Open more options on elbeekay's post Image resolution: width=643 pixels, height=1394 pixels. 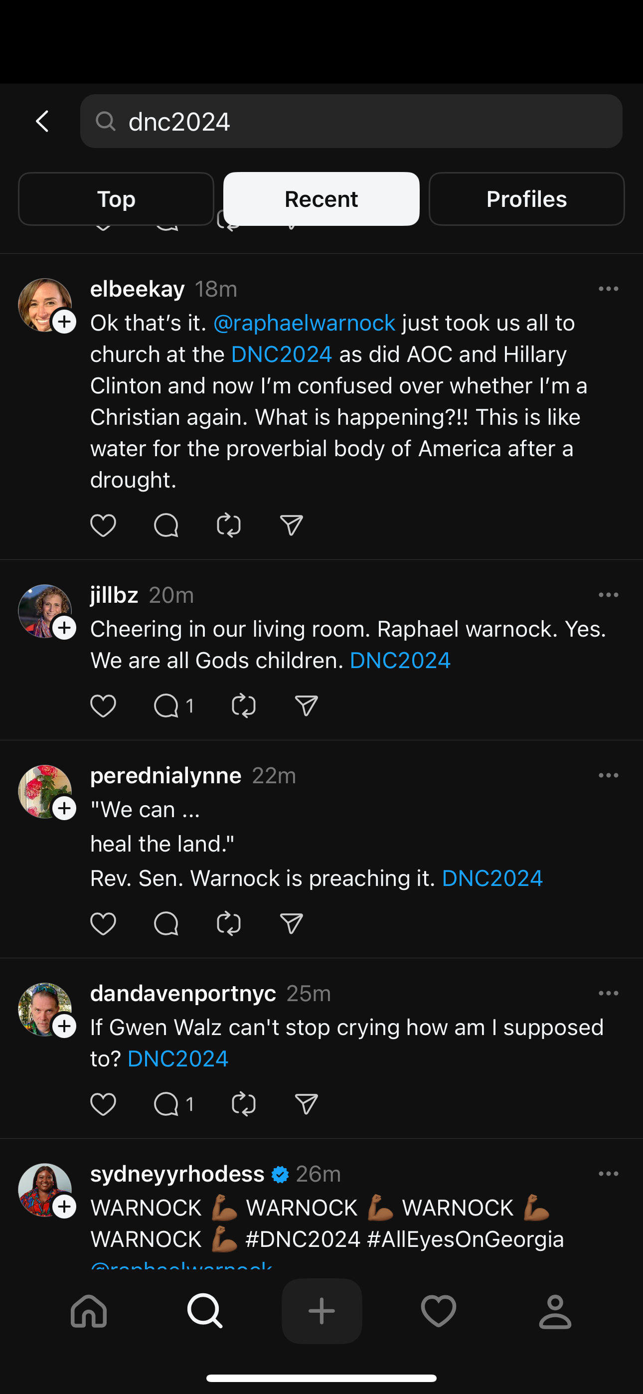(609, 289)
